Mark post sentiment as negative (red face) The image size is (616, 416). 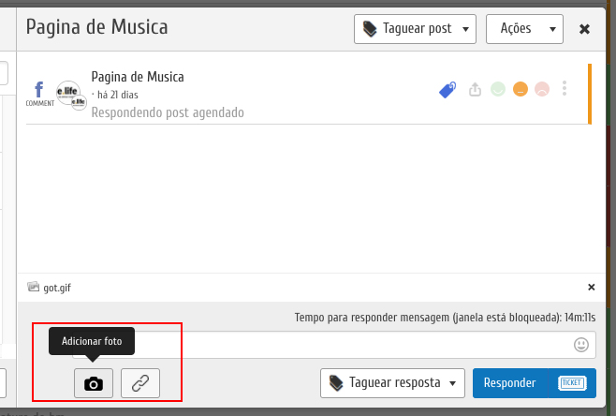coord(541,90)
